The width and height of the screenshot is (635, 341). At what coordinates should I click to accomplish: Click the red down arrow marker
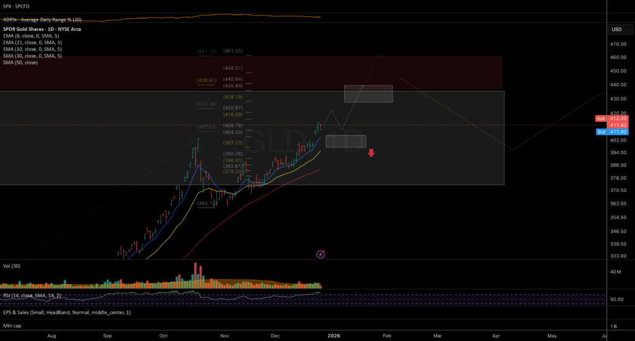pos(371,153)
